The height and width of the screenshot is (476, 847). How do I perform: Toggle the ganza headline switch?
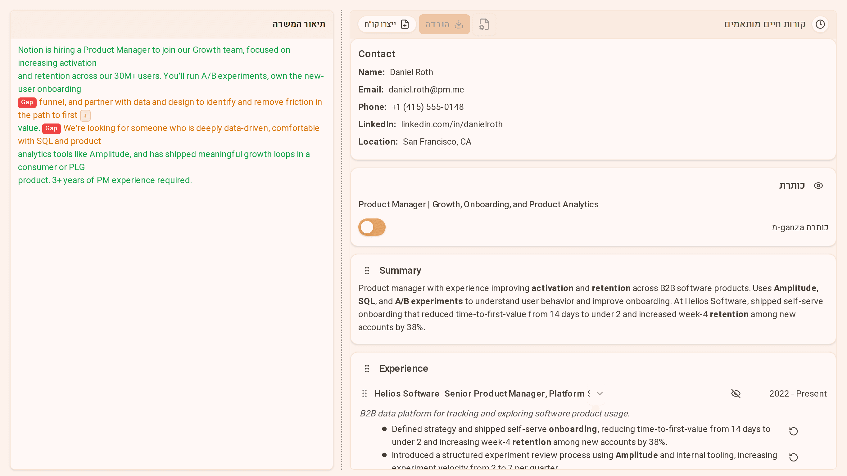[372, 227]
